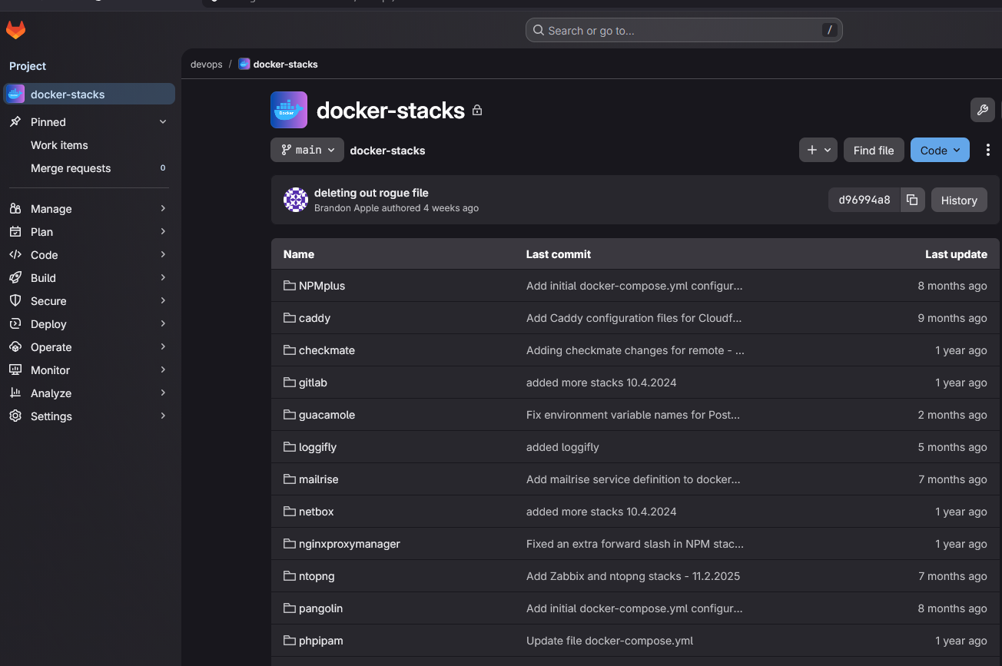Click Brandon Apple's commit avatar
Viewport: 1002px width, 666px height.
point(296,200)
